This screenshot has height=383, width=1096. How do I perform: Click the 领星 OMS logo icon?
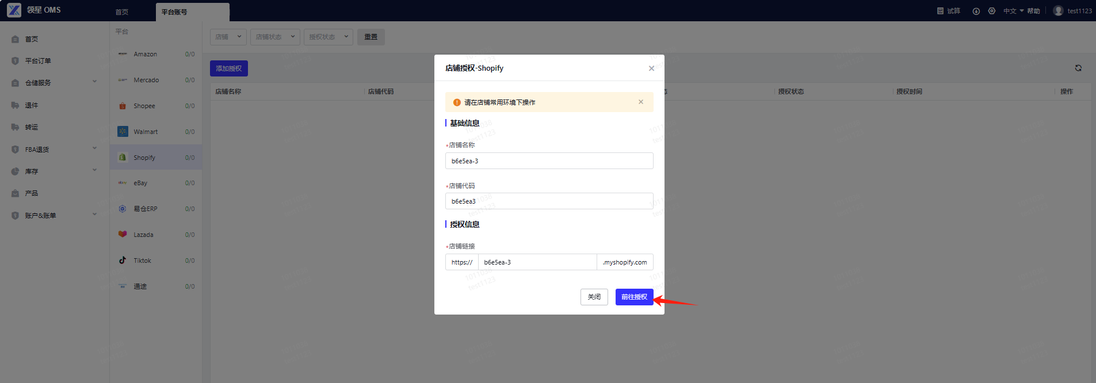coord(14,10)
